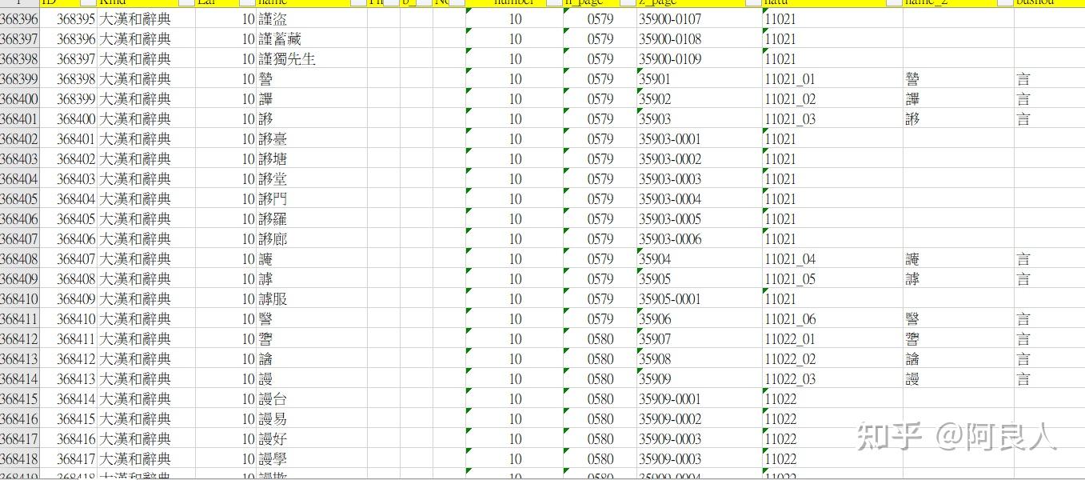This screenshot has width=1085, height=480.
Task: Click ID cell 368400
Action: coord(69,119)
